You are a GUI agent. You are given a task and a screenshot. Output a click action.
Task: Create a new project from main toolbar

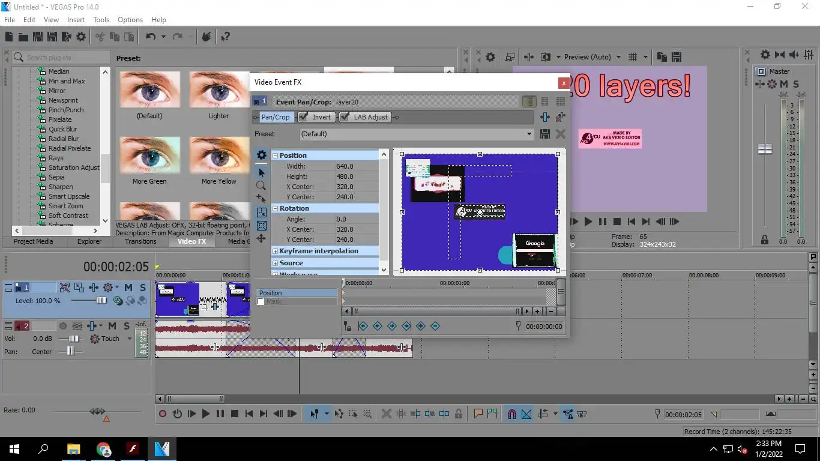(9, 37)
